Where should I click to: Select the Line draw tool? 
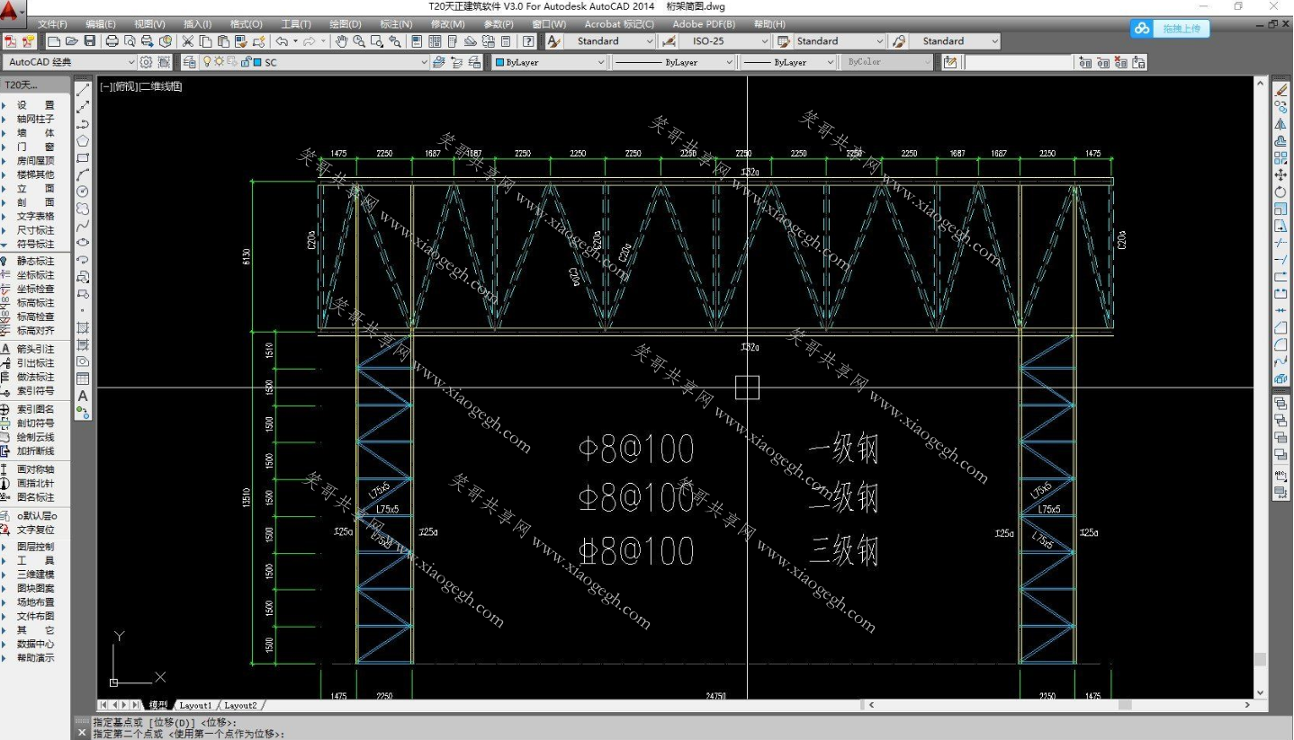point(83,91)
